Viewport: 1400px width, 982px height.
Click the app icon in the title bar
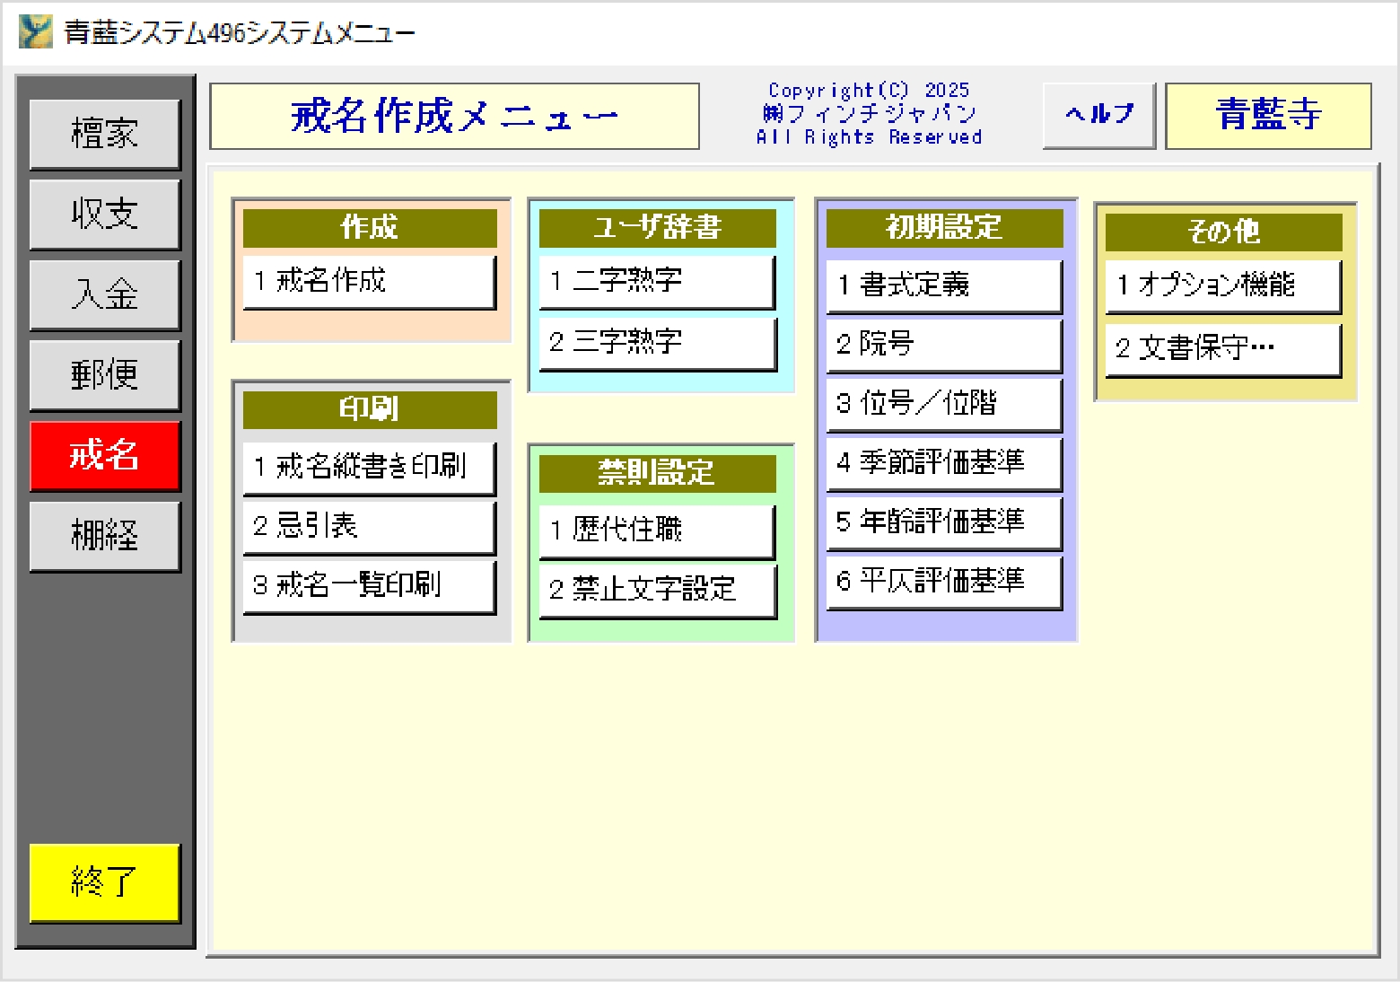[36, 32]
